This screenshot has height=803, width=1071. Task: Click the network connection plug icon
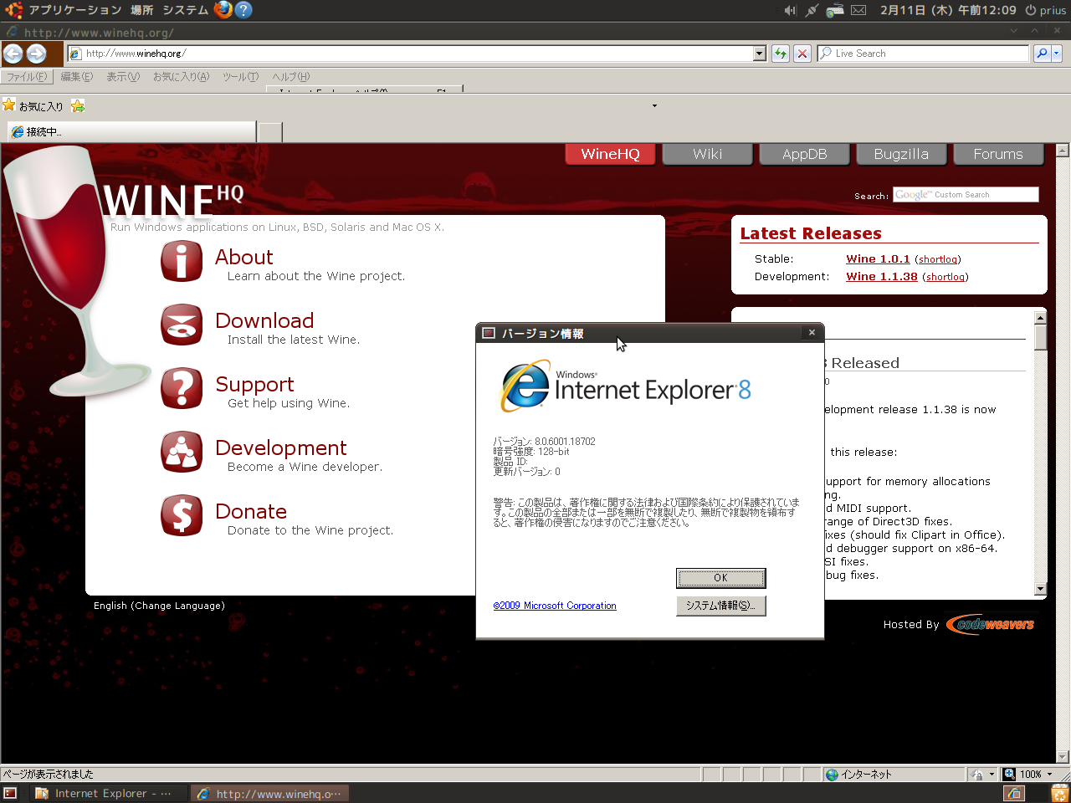pos(812,10)
